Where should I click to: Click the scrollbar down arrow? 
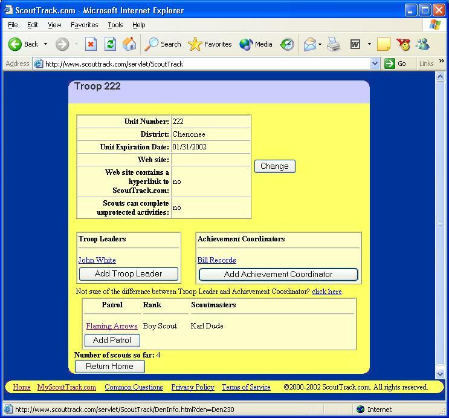point(440,374)
